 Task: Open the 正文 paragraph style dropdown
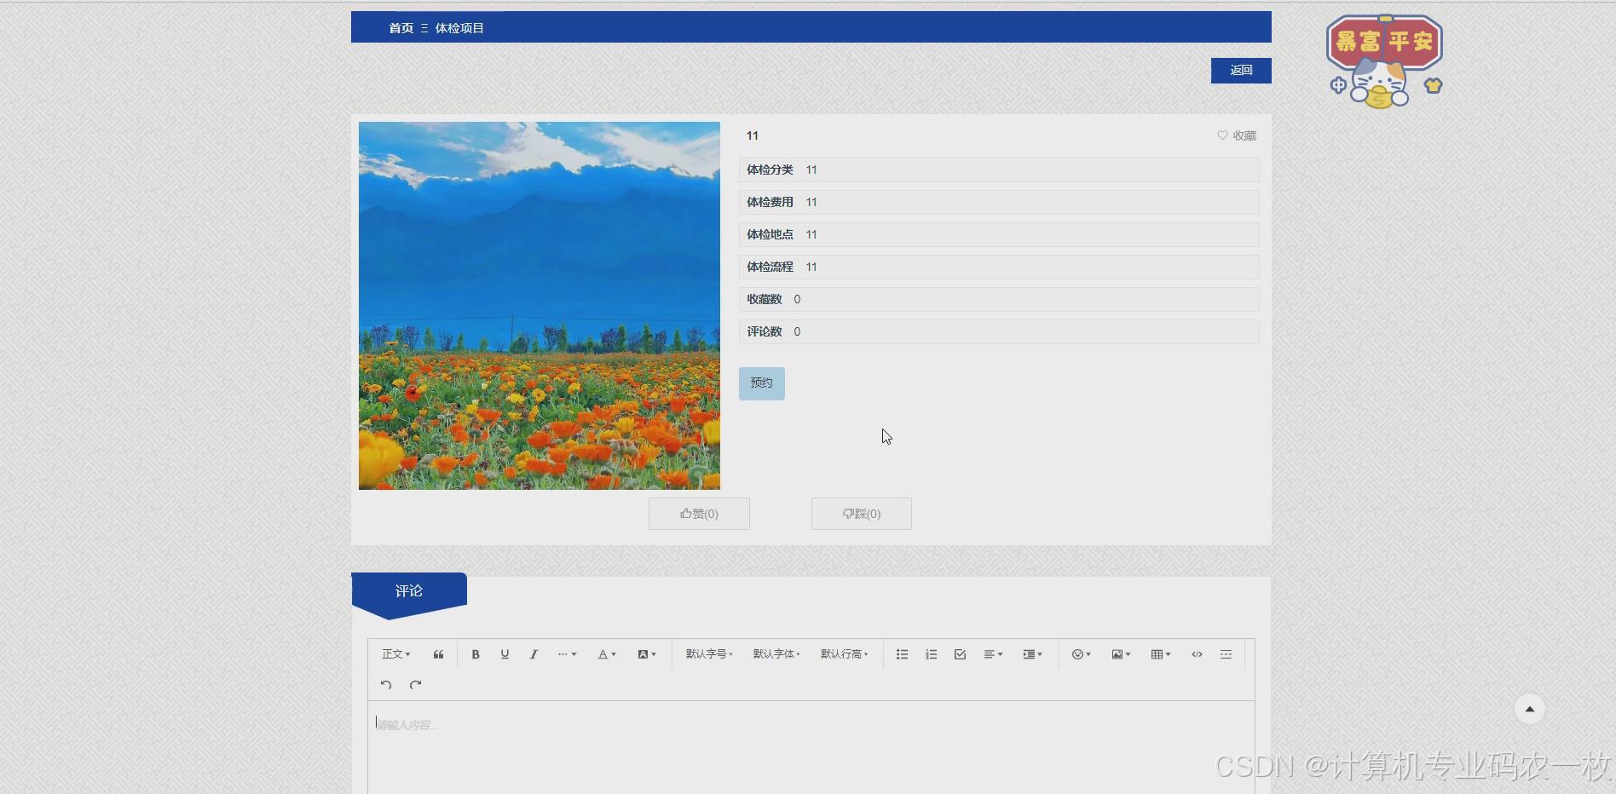click(396, 654)
